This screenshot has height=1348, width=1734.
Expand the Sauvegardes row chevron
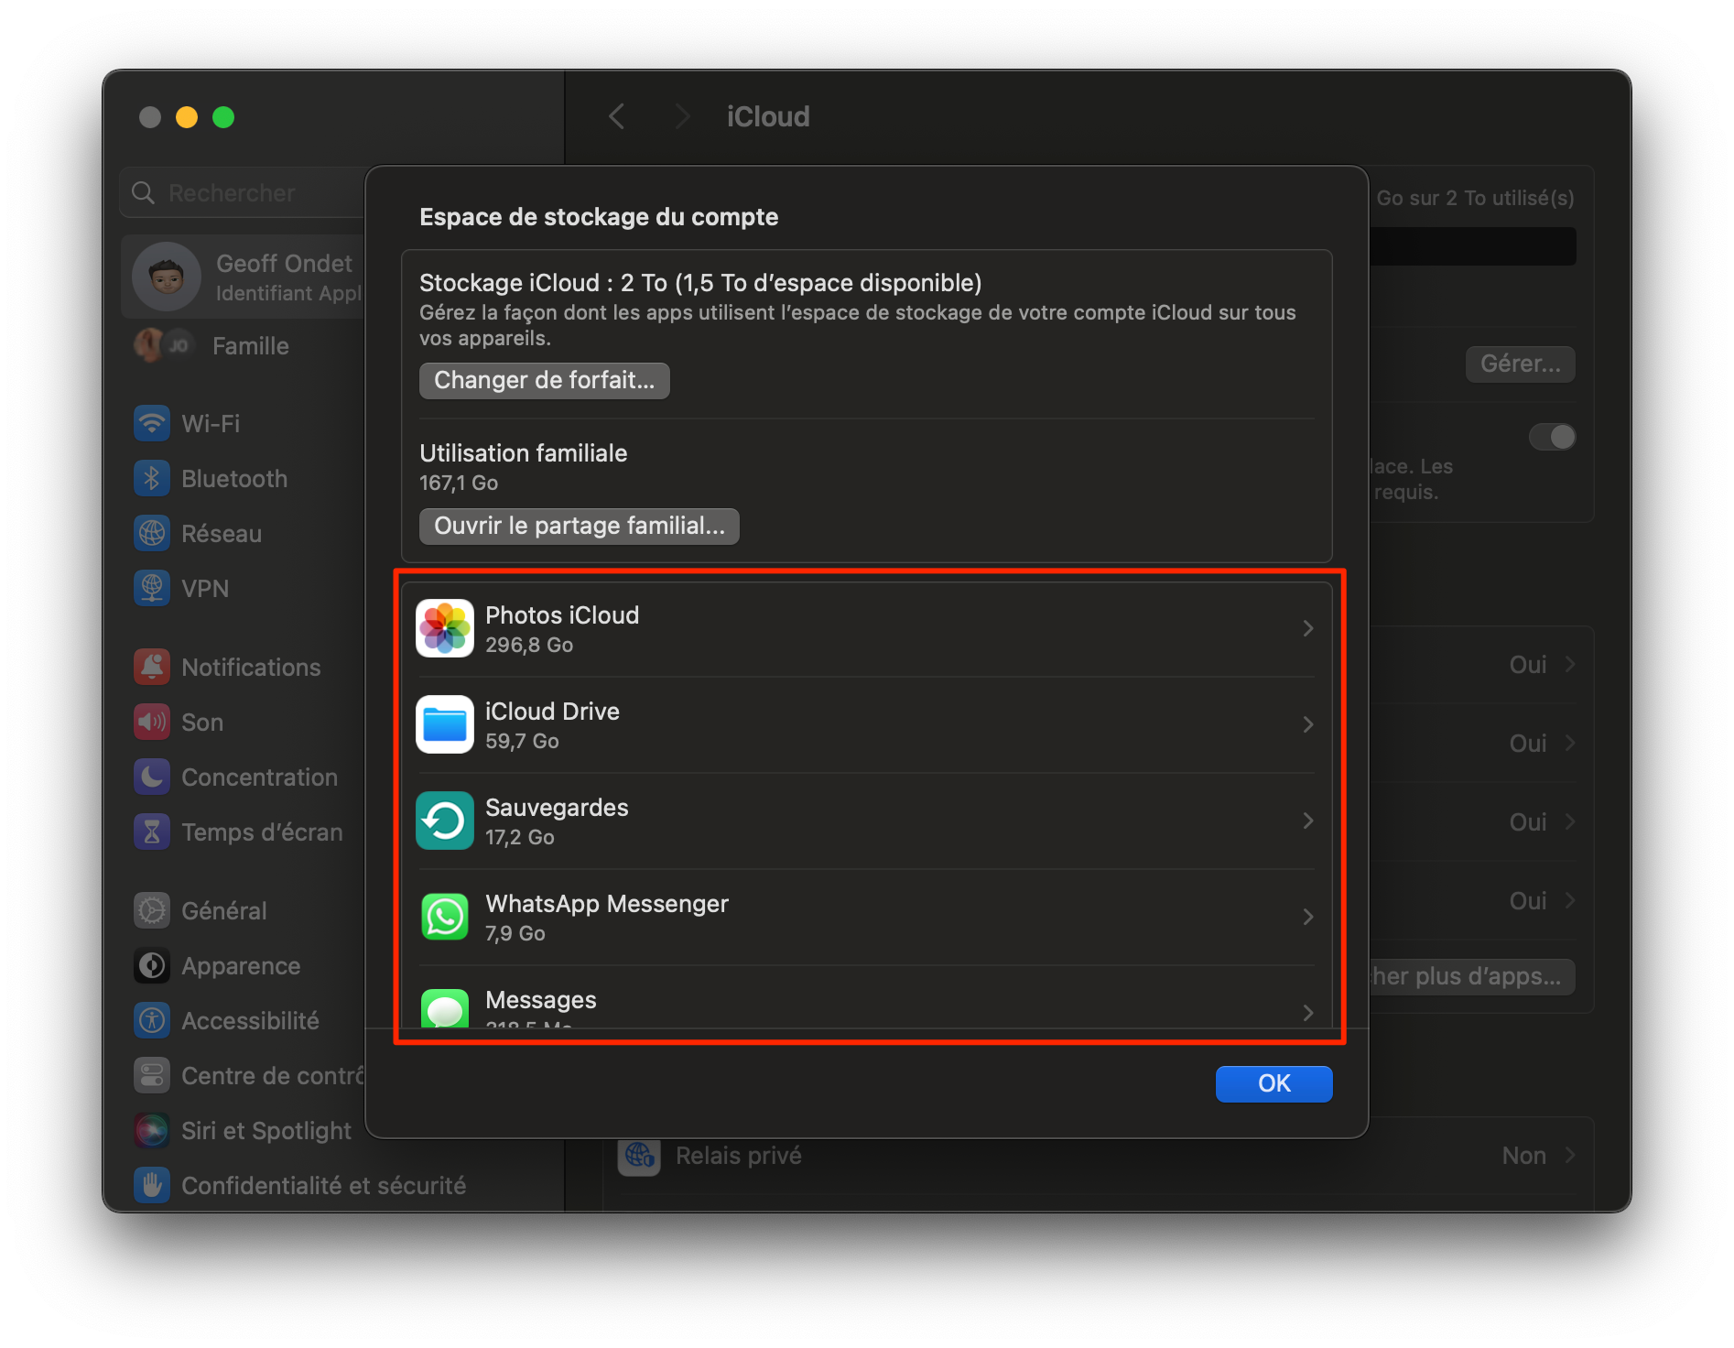click(1308, 821)
